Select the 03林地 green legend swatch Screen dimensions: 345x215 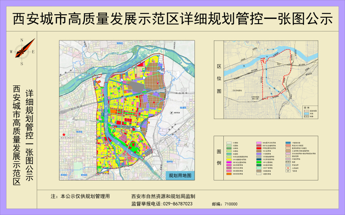tap(229, 148)
